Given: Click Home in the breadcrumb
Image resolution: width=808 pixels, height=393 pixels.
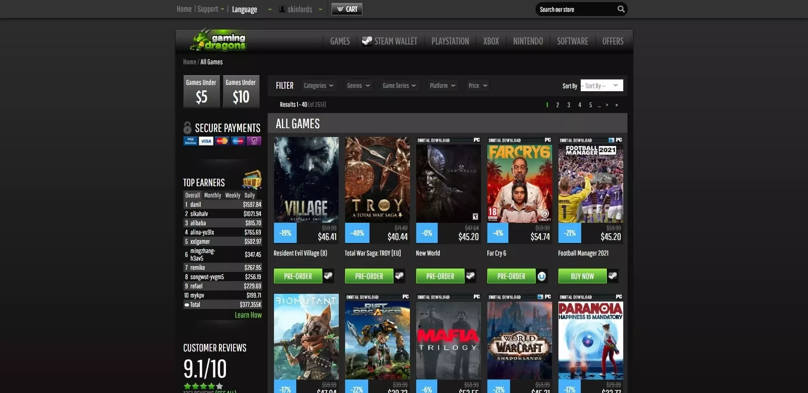Looking at the screenshot, I should tap(189, 62).
